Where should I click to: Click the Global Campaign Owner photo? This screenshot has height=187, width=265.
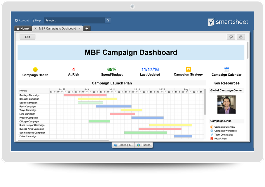tap(226, 105)
